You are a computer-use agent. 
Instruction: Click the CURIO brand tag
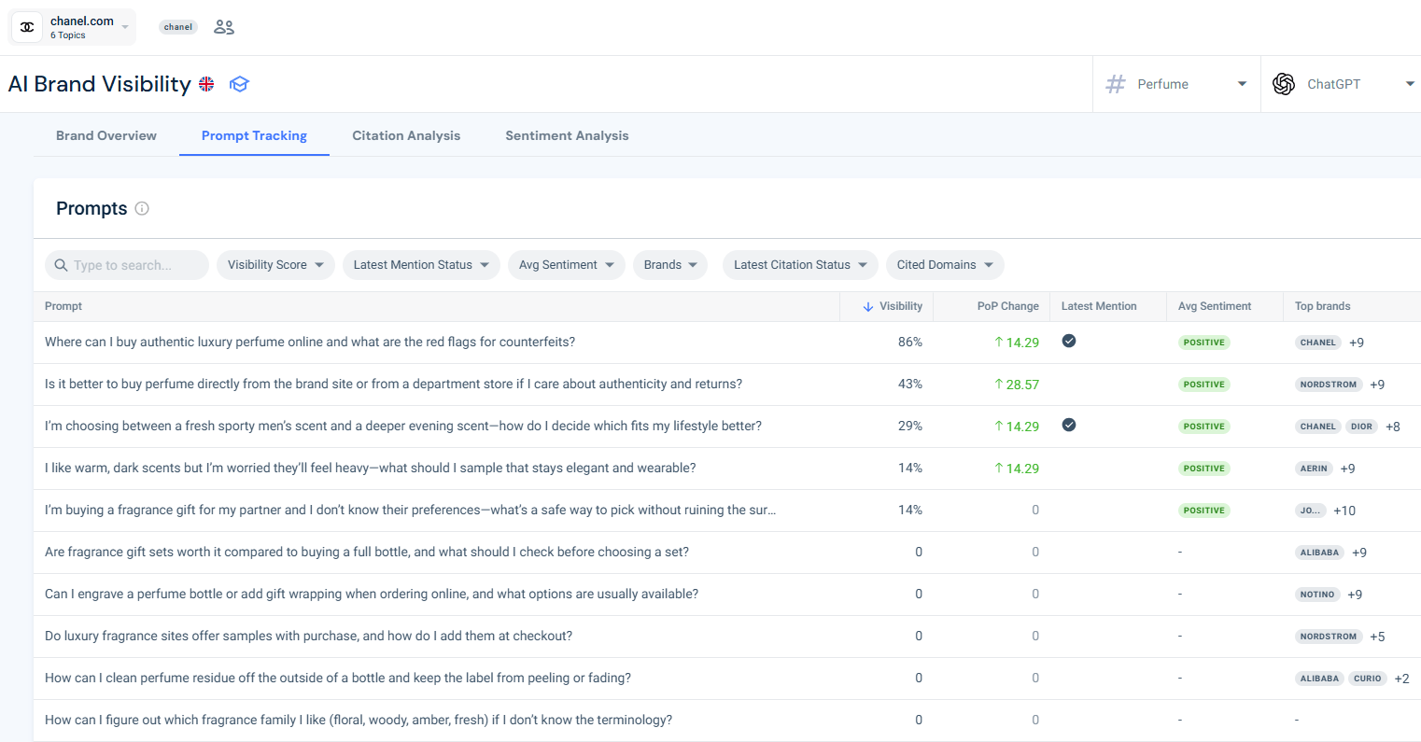(1368, 679)
